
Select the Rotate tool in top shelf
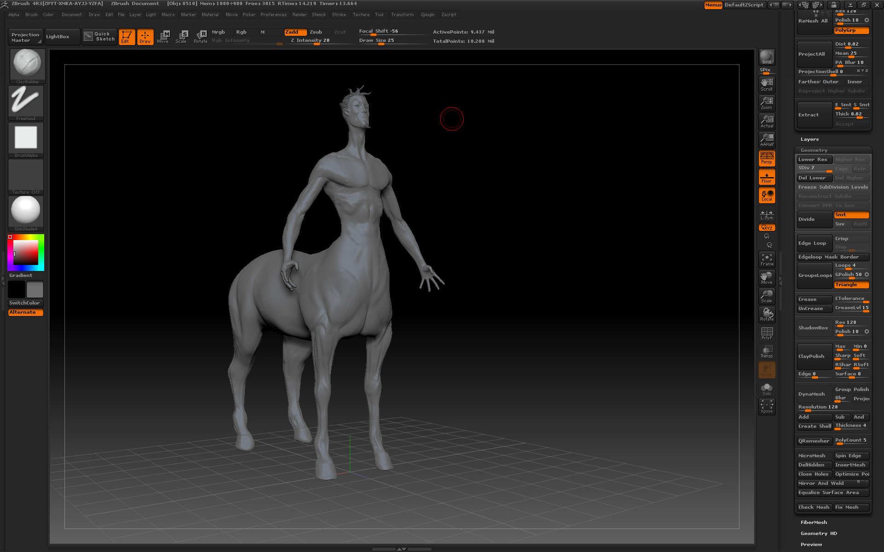pyautogui.click(x=201, y=36)
